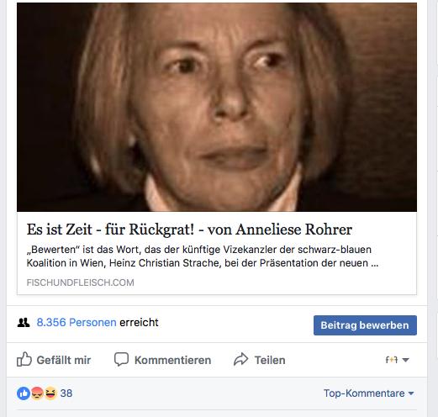Click the people silhouette reach icon
Viewport: 438px width, 417px height.
coord(24,323)
